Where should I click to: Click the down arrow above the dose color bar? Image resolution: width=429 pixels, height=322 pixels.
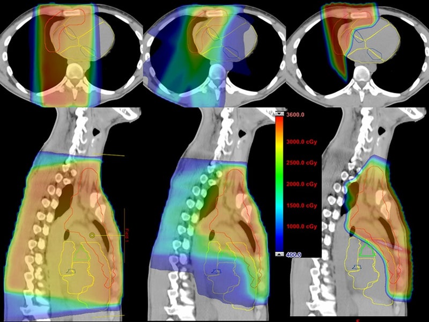coord(279,114)
